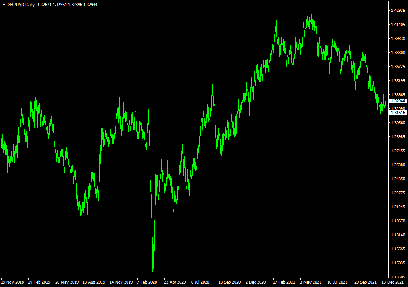Click the 1.24350 price scale label

click(398, 179)
